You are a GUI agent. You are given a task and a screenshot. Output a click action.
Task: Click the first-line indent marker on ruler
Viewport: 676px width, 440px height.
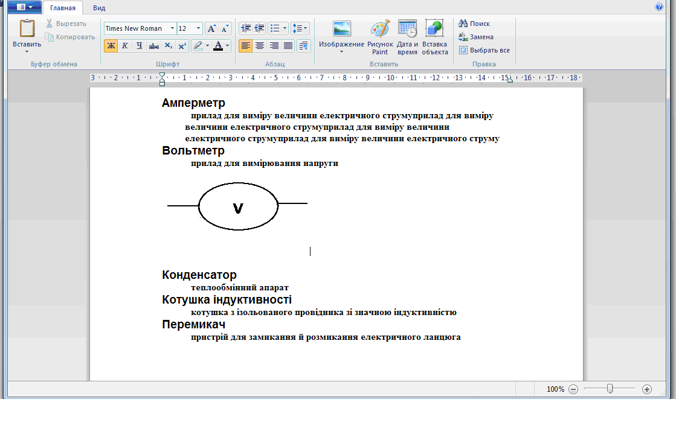[x=162, y=75]
